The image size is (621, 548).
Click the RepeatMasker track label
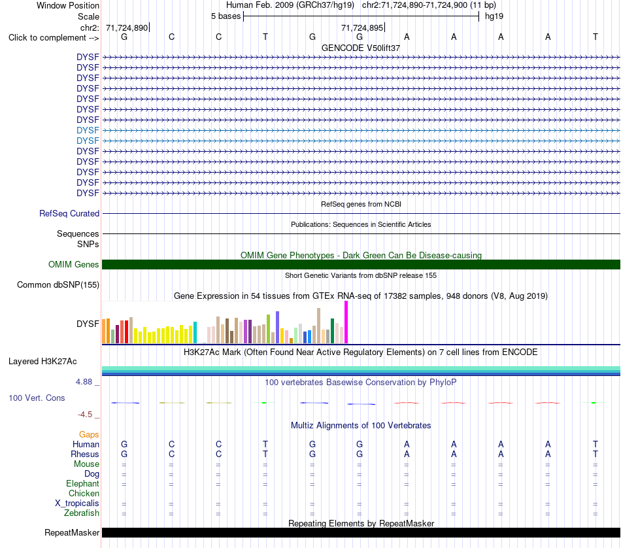click(72, 533)
